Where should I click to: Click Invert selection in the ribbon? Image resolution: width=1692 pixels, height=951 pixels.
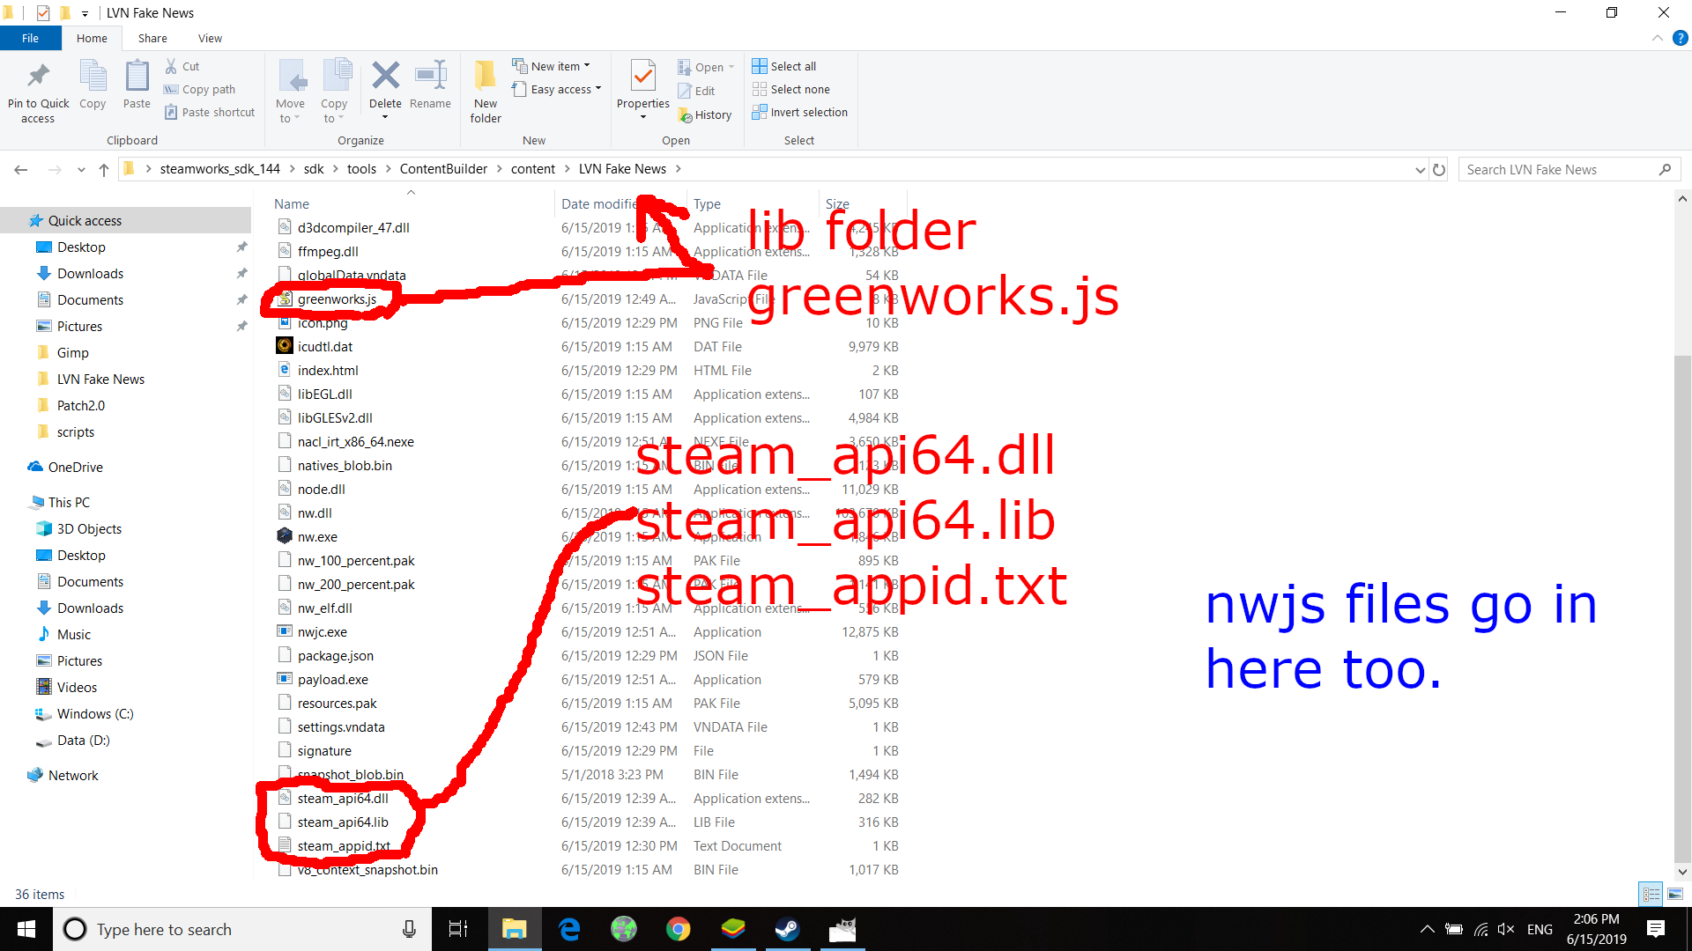800,112
